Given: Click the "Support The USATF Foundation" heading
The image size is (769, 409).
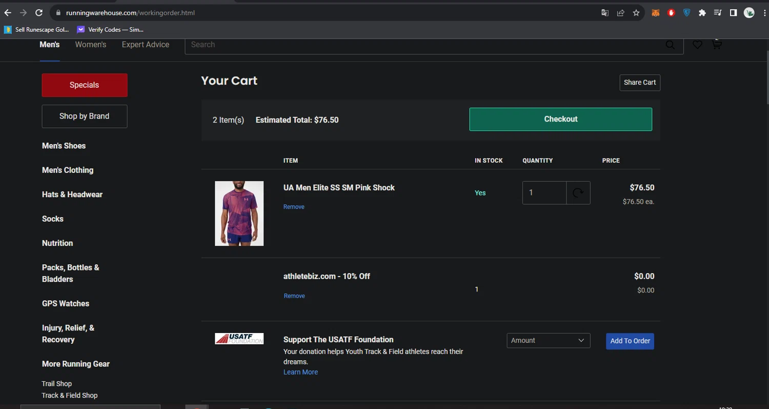Looking at the screenshot, I should 338,340.
